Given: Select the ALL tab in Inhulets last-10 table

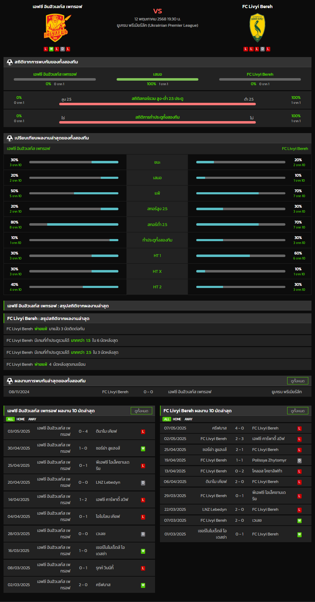Looking at the screenshot, I should point(10,419).
